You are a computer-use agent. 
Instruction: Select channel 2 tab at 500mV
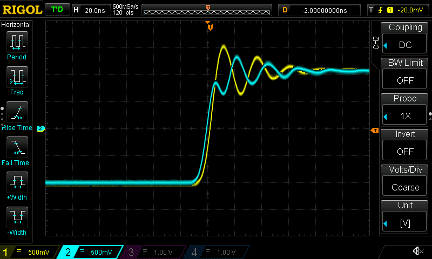click(x=90, y=252)
